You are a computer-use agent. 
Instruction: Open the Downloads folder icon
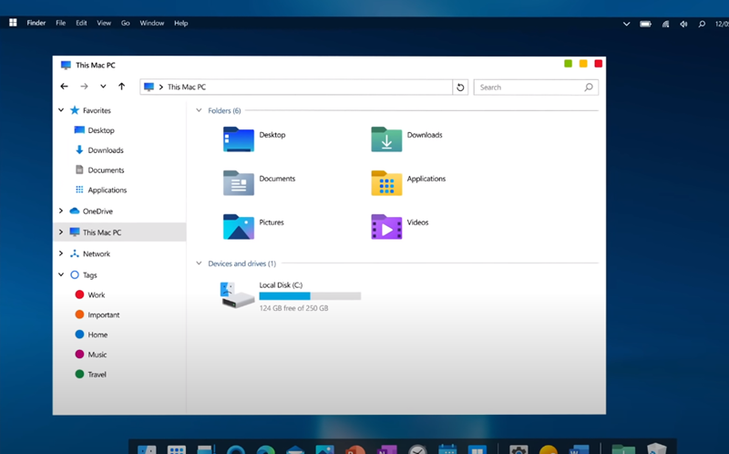click(386, 139)
